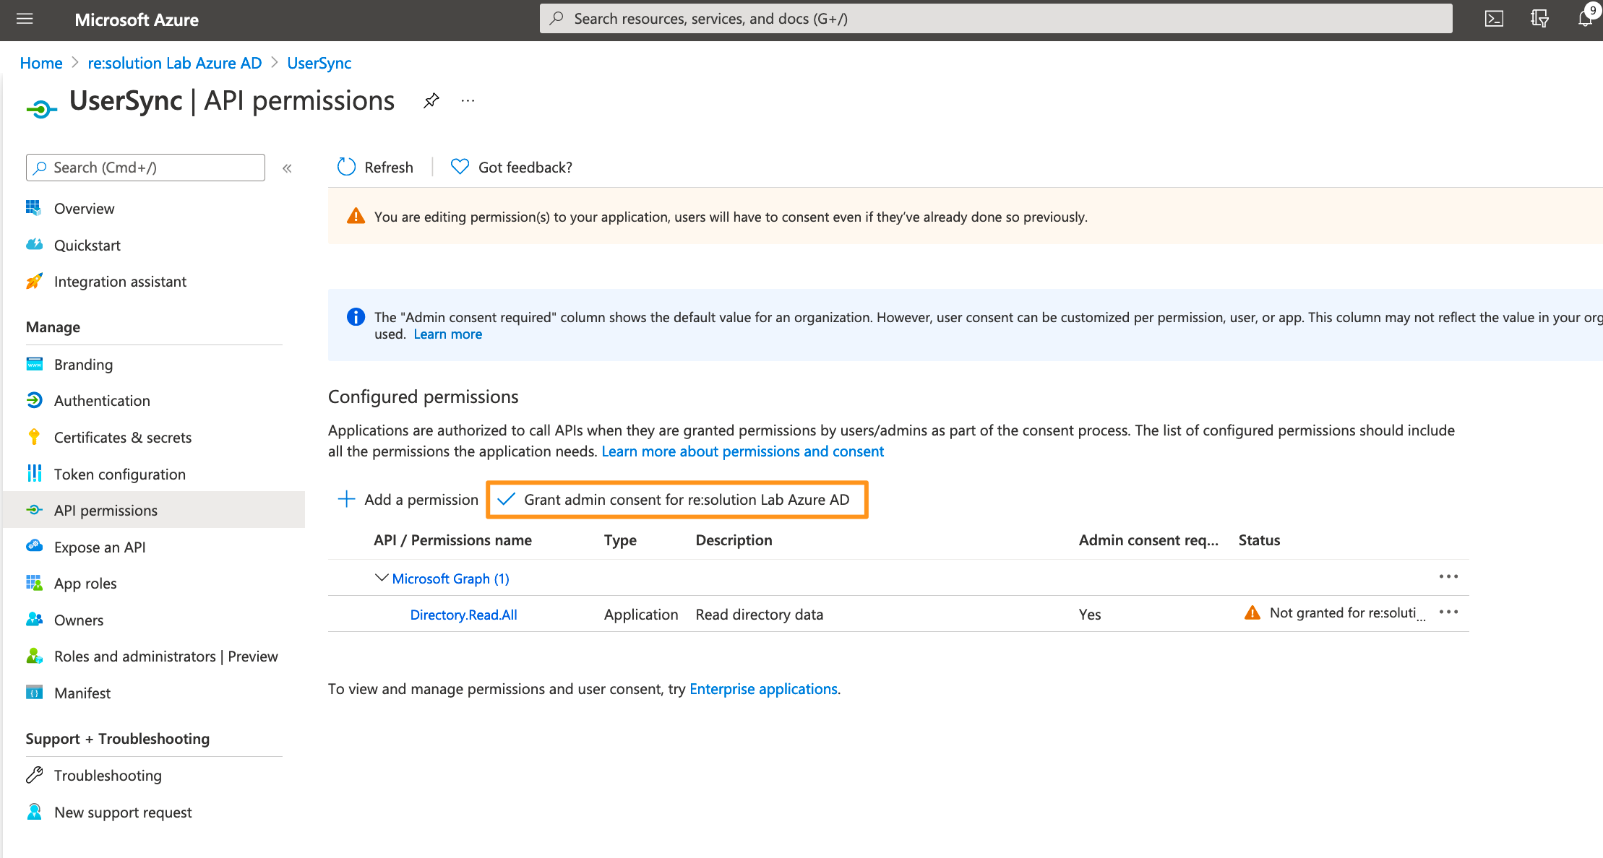Open Learn more about permissions and consent
1603x858 pixels.
pyautogui.click(x=742, y=451)
